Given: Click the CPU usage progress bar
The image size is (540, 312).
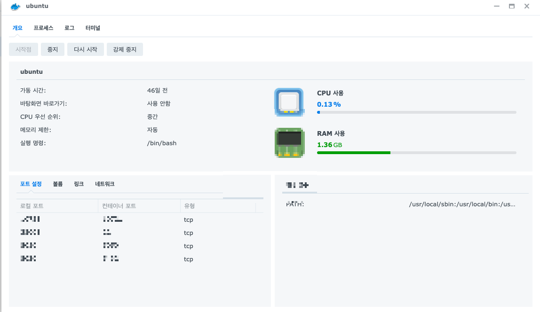Looking at the screenshot, I should [x=417, y=112].
